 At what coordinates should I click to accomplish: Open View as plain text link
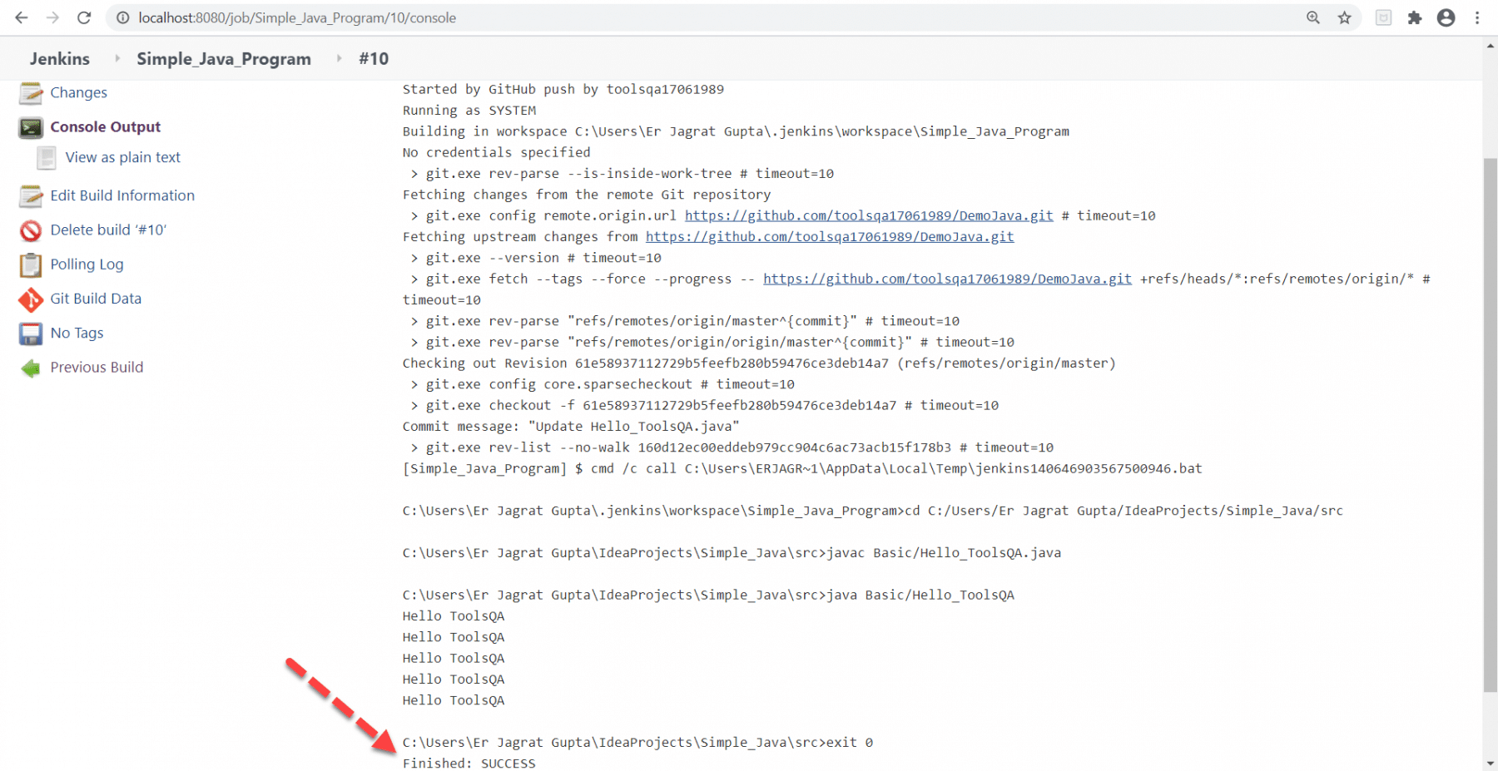click(122, 157)
